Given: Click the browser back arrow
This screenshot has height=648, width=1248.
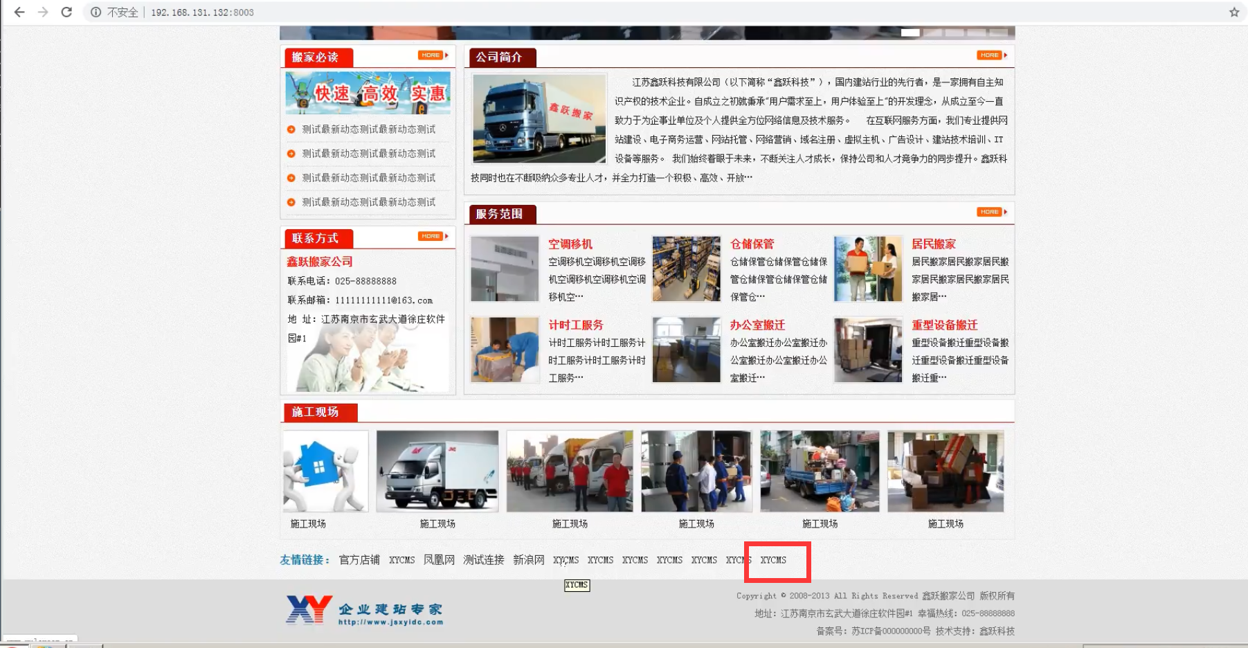Looking at the screenshot, I should click(x=19, y=12).
